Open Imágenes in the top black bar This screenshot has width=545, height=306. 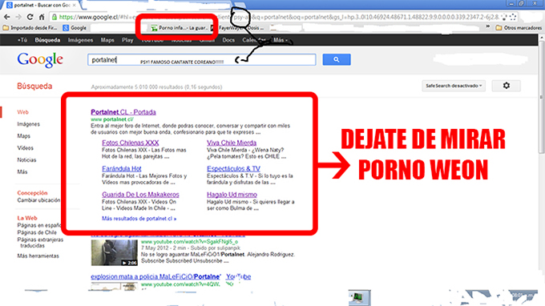[x=80, y=40]
